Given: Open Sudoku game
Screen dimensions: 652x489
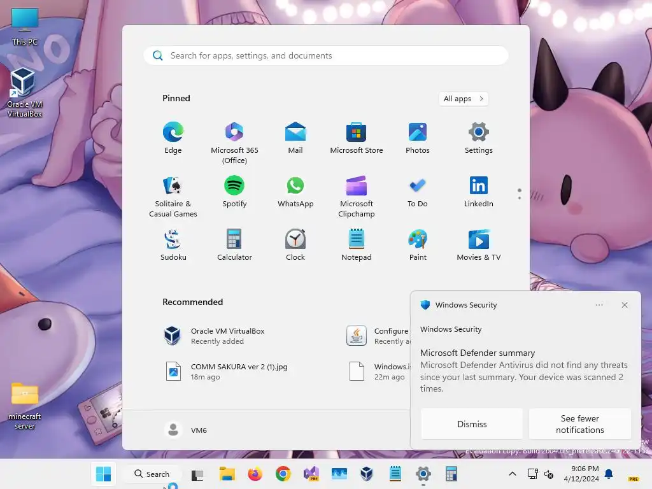Looking at the screenshot, I should tap(173, 245).
